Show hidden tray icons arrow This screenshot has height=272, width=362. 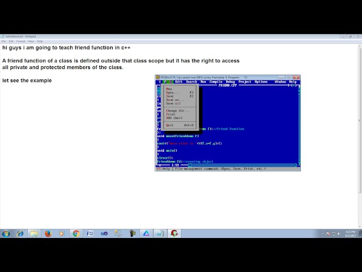tap(322, 234)
